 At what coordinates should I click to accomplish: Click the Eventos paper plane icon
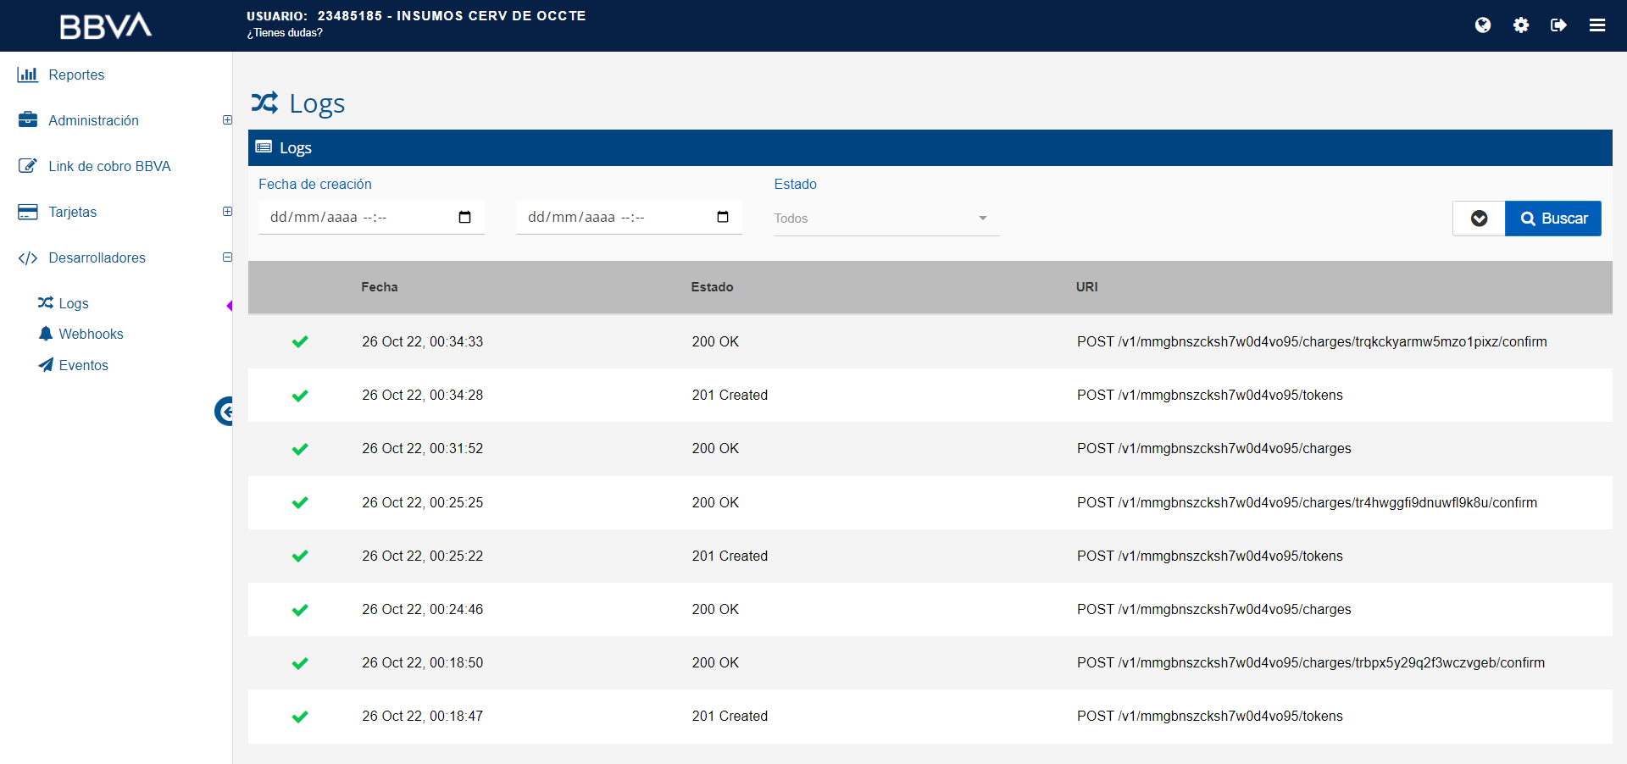[x=46, y=365]
